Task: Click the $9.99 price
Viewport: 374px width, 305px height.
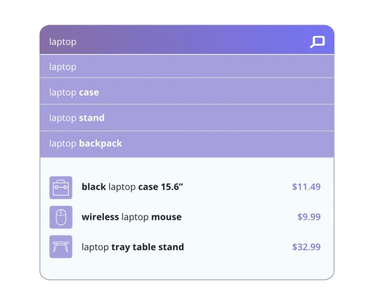Action: pyautogui.click(x=309, y=217)
